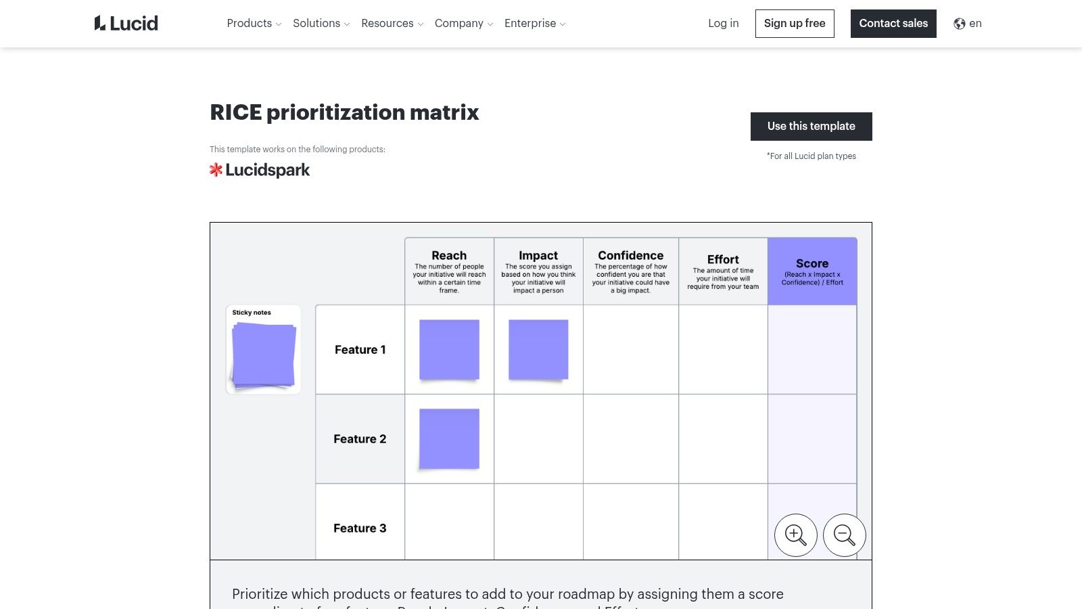The height and width of the screenshot is (609, 1082).
Task: Select the purple sticky note in Feature 1 Reach cell
Action: point(449,350)
